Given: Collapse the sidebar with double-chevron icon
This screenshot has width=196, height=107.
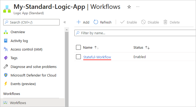Looking at the screenshot, I should 65,22.
